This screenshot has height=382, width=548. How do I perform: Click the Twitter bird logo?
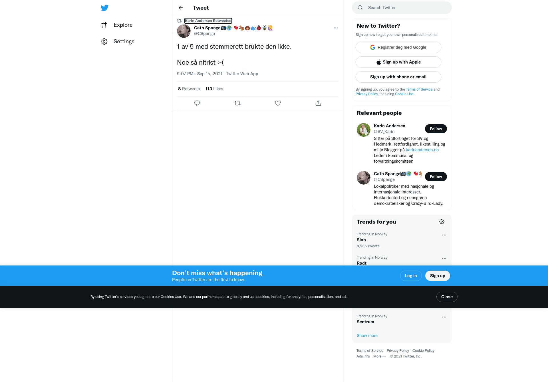104,8
